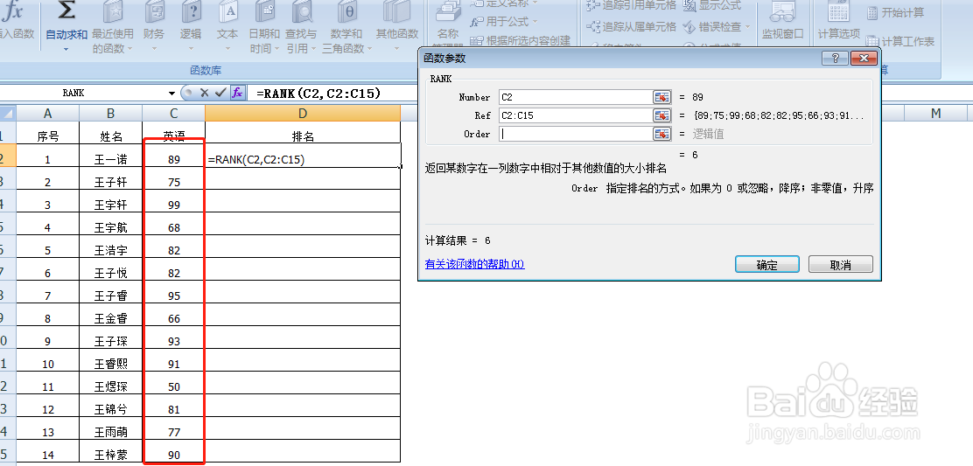Open the Watch Window (监视窗口)
This screenshot has width=973, height=466.
pyautogui.click(x=783, y=21)
